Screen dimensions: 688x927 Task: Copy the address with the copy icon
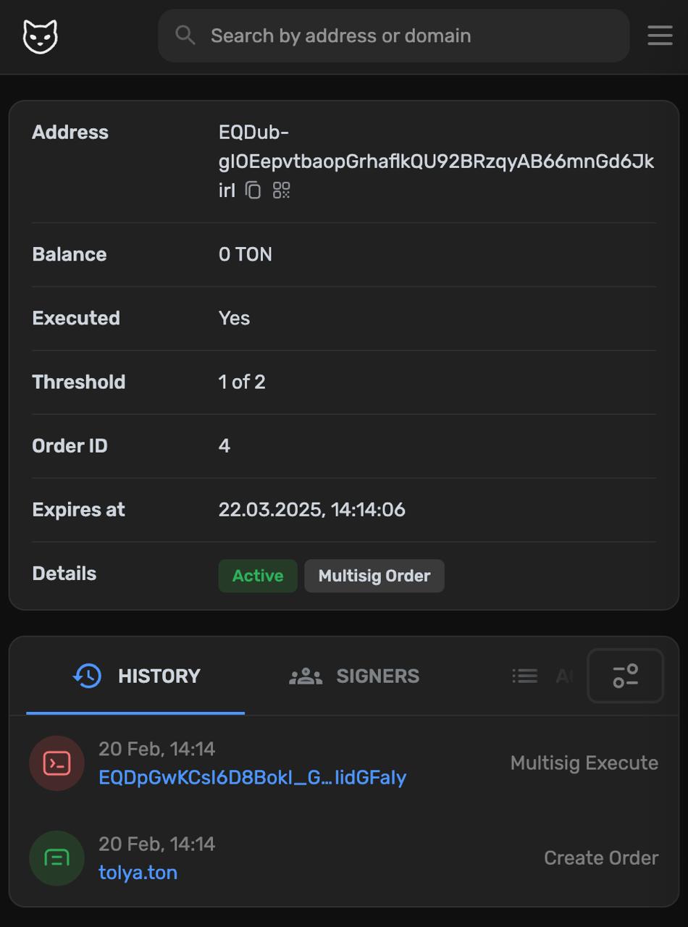tap(252, 190)
